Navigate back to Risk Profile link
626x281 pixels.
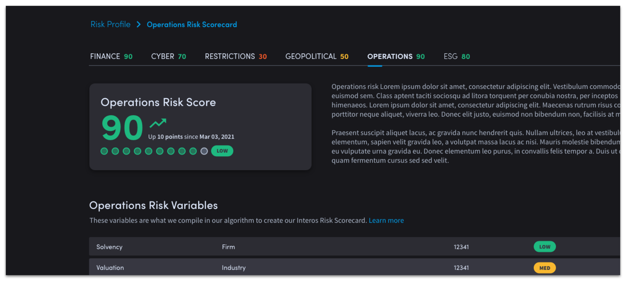point(110,24)
